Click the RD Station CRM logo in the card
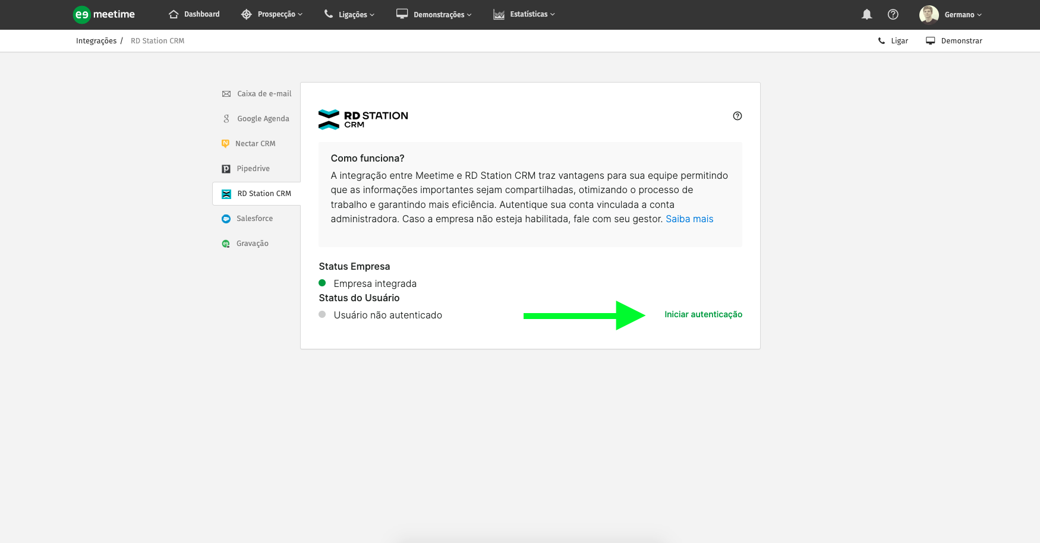This screenshot has height=543, width=1040. click(x=363, y=119)
